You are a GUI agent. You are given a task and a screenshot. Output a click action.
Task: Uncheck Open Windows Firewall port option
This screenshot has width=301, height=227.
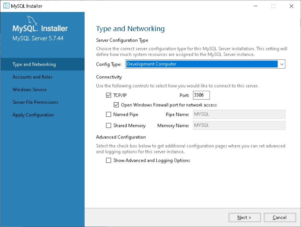coord(116,105)
